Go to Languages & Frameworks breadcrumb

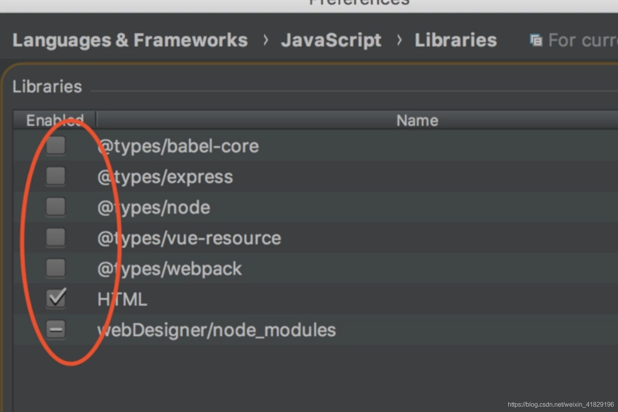[x=130, y=40]
